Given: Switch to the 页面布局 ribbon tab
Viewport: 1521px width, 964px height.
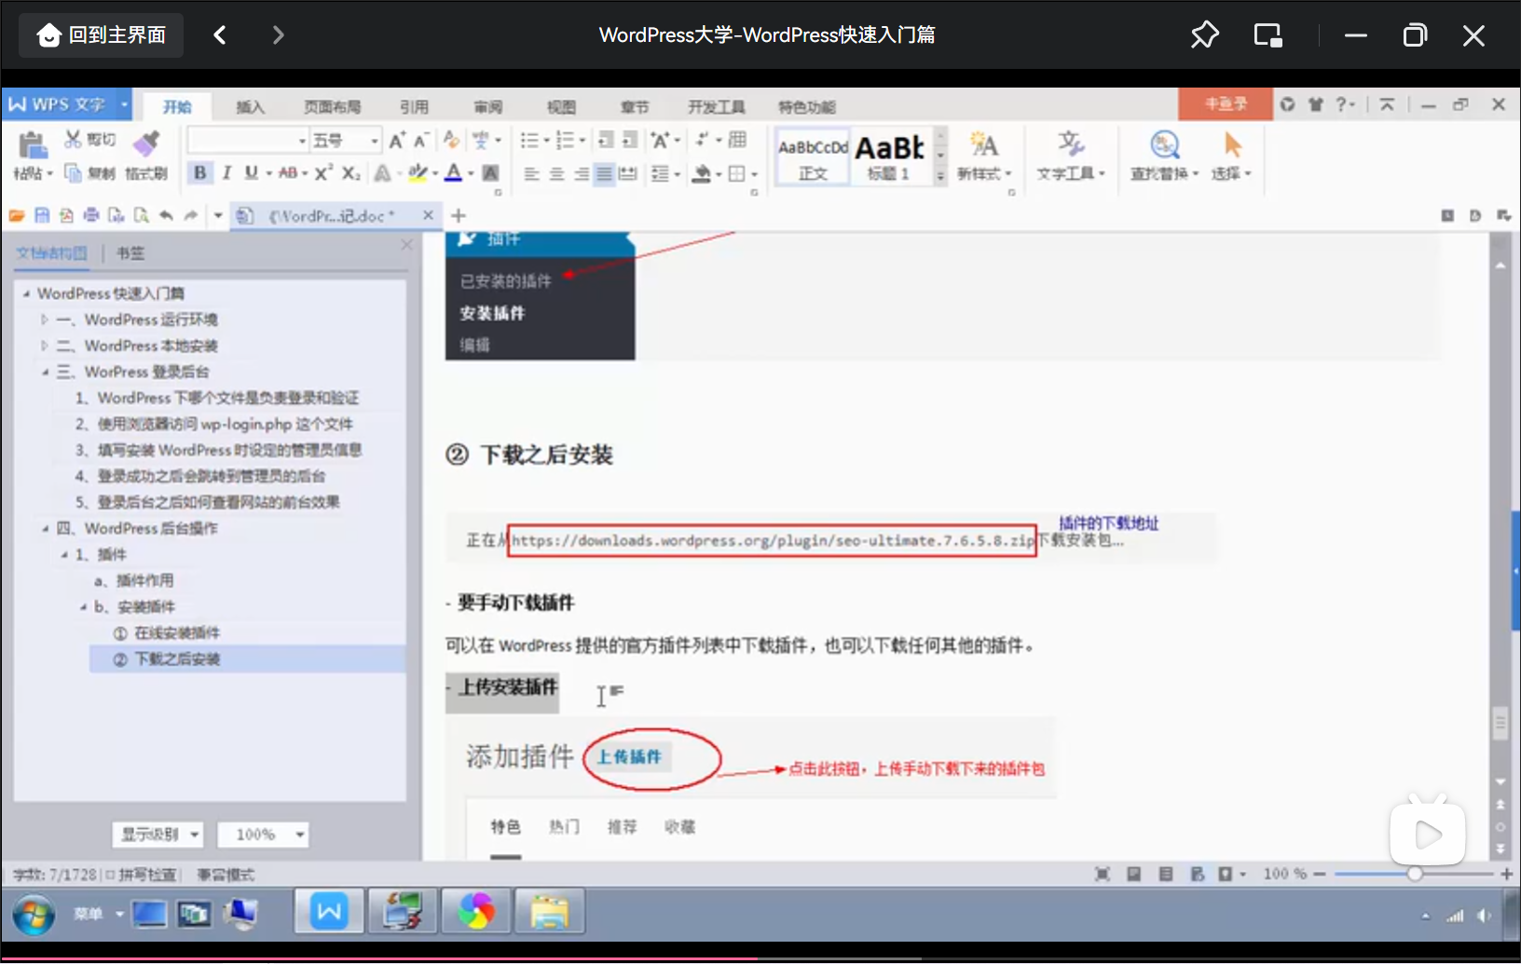Looking at the screenshot, I should click(x=332, y=107).
